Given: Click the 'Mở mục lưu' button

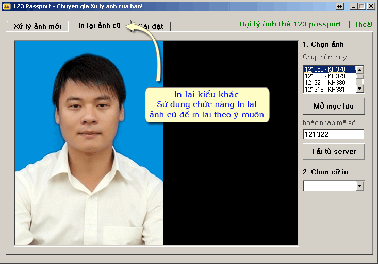Looking at the screenshot, I should (333, 106).
